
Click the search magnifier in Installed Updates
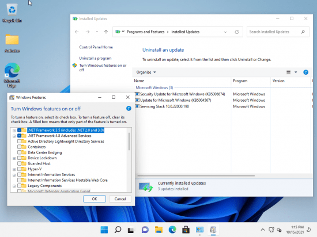(303, 32)
